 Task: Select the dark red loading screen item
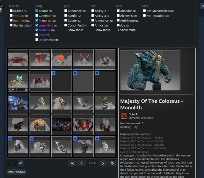(62, 125)
